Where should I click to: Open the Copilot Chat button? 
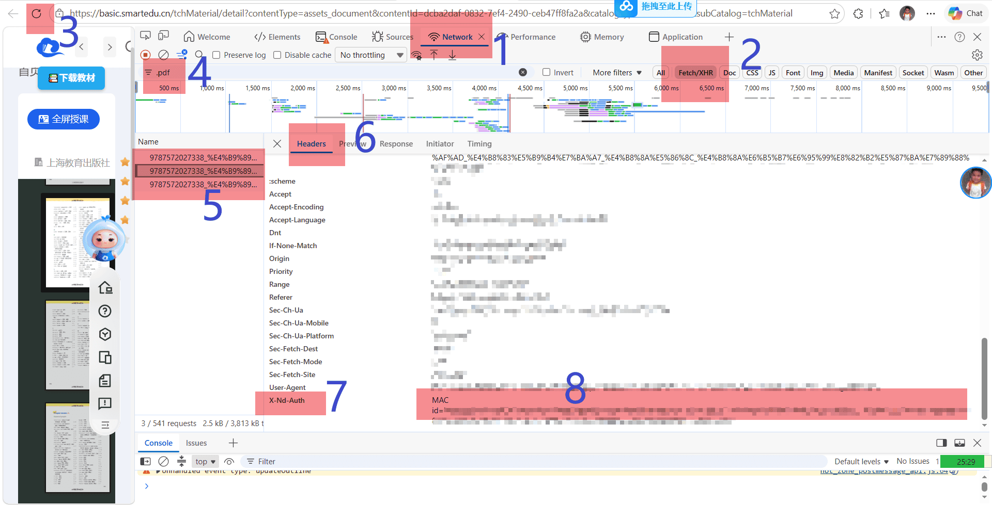(966, 13)
